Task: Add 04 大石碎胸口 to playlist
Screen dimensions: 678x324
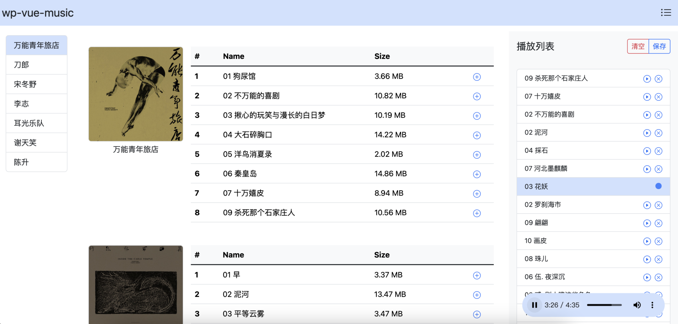Action: click(x=477, y=135)
